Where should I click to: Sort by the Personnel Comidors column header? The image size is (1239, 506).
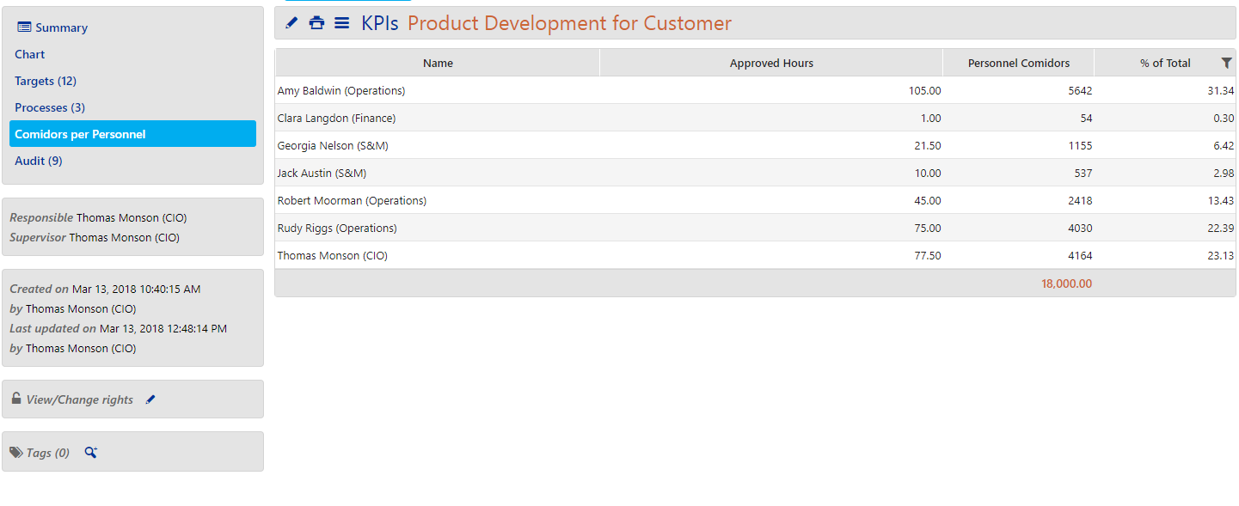pyautogui.click(x=1019, y=63)
